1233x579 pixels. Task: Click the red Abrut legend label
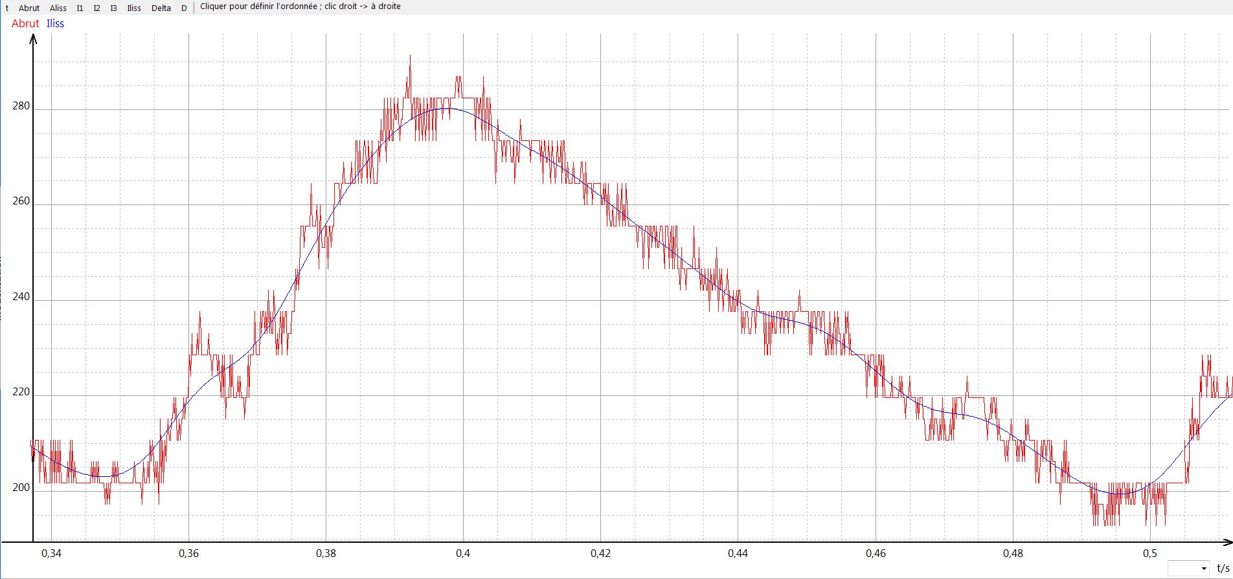point(25,23)
